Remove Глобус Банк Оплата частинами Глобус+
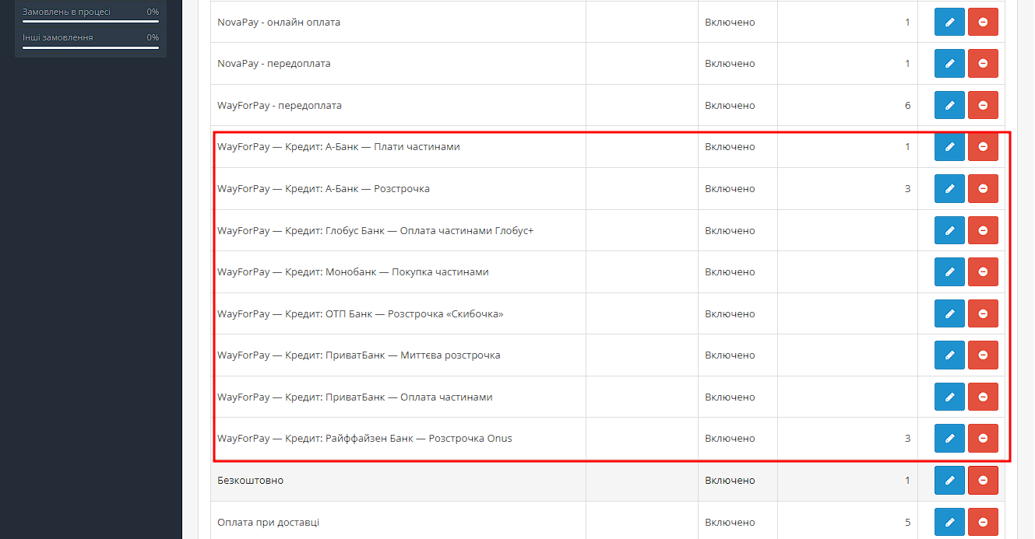Image resolution: width=1035 pixels, height=539 pixels. (x=983, y=230)
